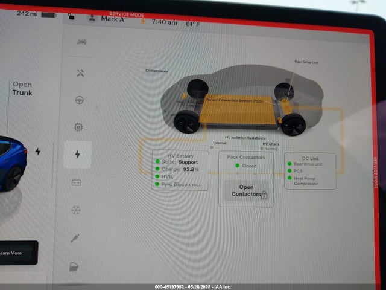Tap the HV Chain Waiting indicator
The height and width of the screenshot is (290, 386).
(x=270, y=146)
